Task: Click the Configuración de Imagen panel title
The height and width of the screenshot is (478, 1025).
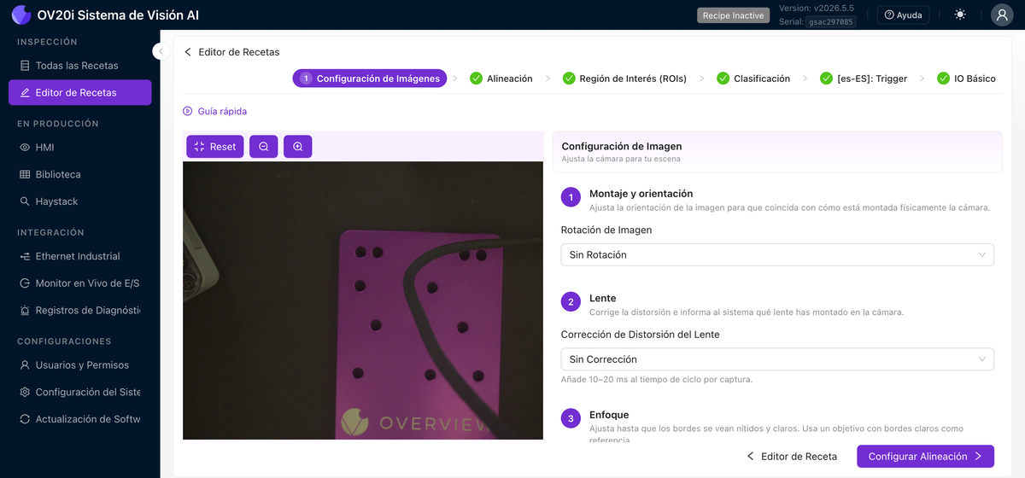Action: tap(621, 146)
